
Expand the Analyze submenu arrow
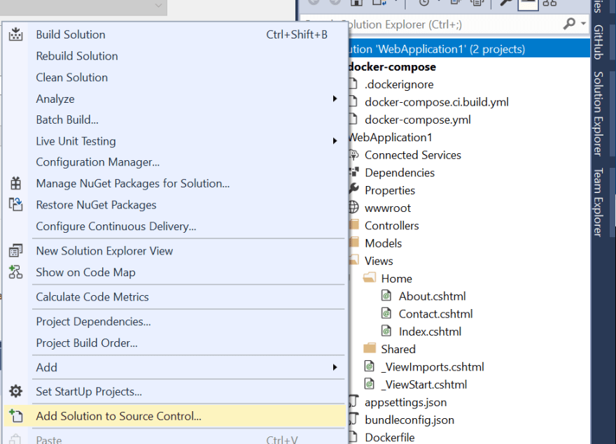coord(335,99)
